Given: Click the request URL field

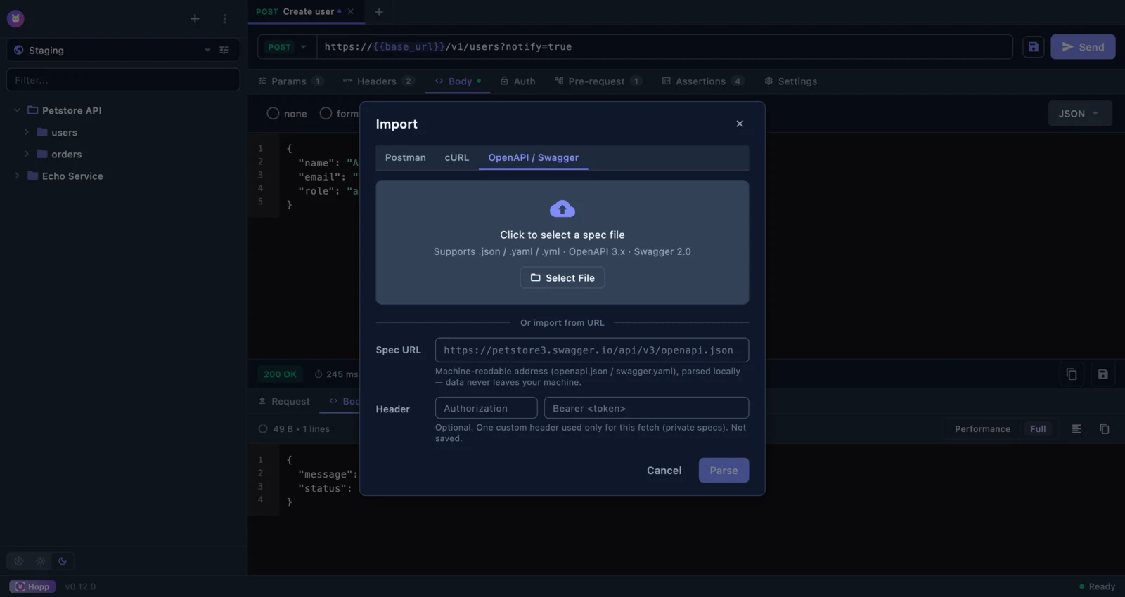Looking at the screenshot, I should point(664,47).
